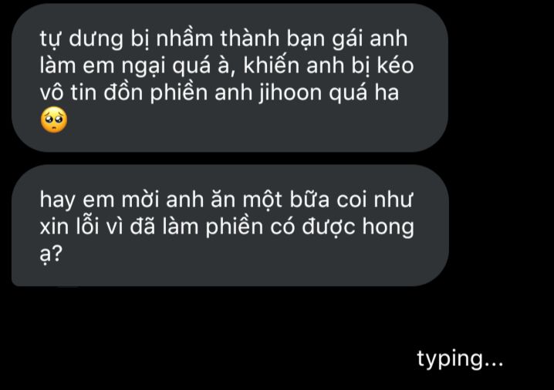Select the first chat message bubble
554x390 pixels.
(x=230, y=78)
